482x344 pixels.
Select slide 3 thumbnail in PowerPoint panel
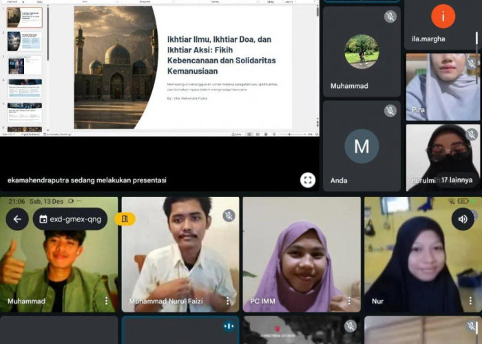[x=25, y=65]
